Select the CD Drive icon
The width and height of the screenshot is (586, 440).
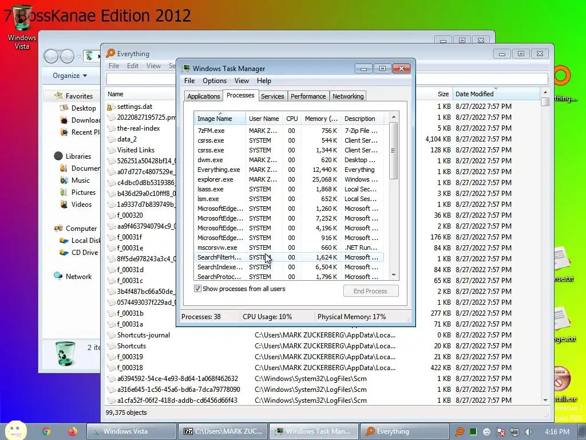tap(64, 253)
